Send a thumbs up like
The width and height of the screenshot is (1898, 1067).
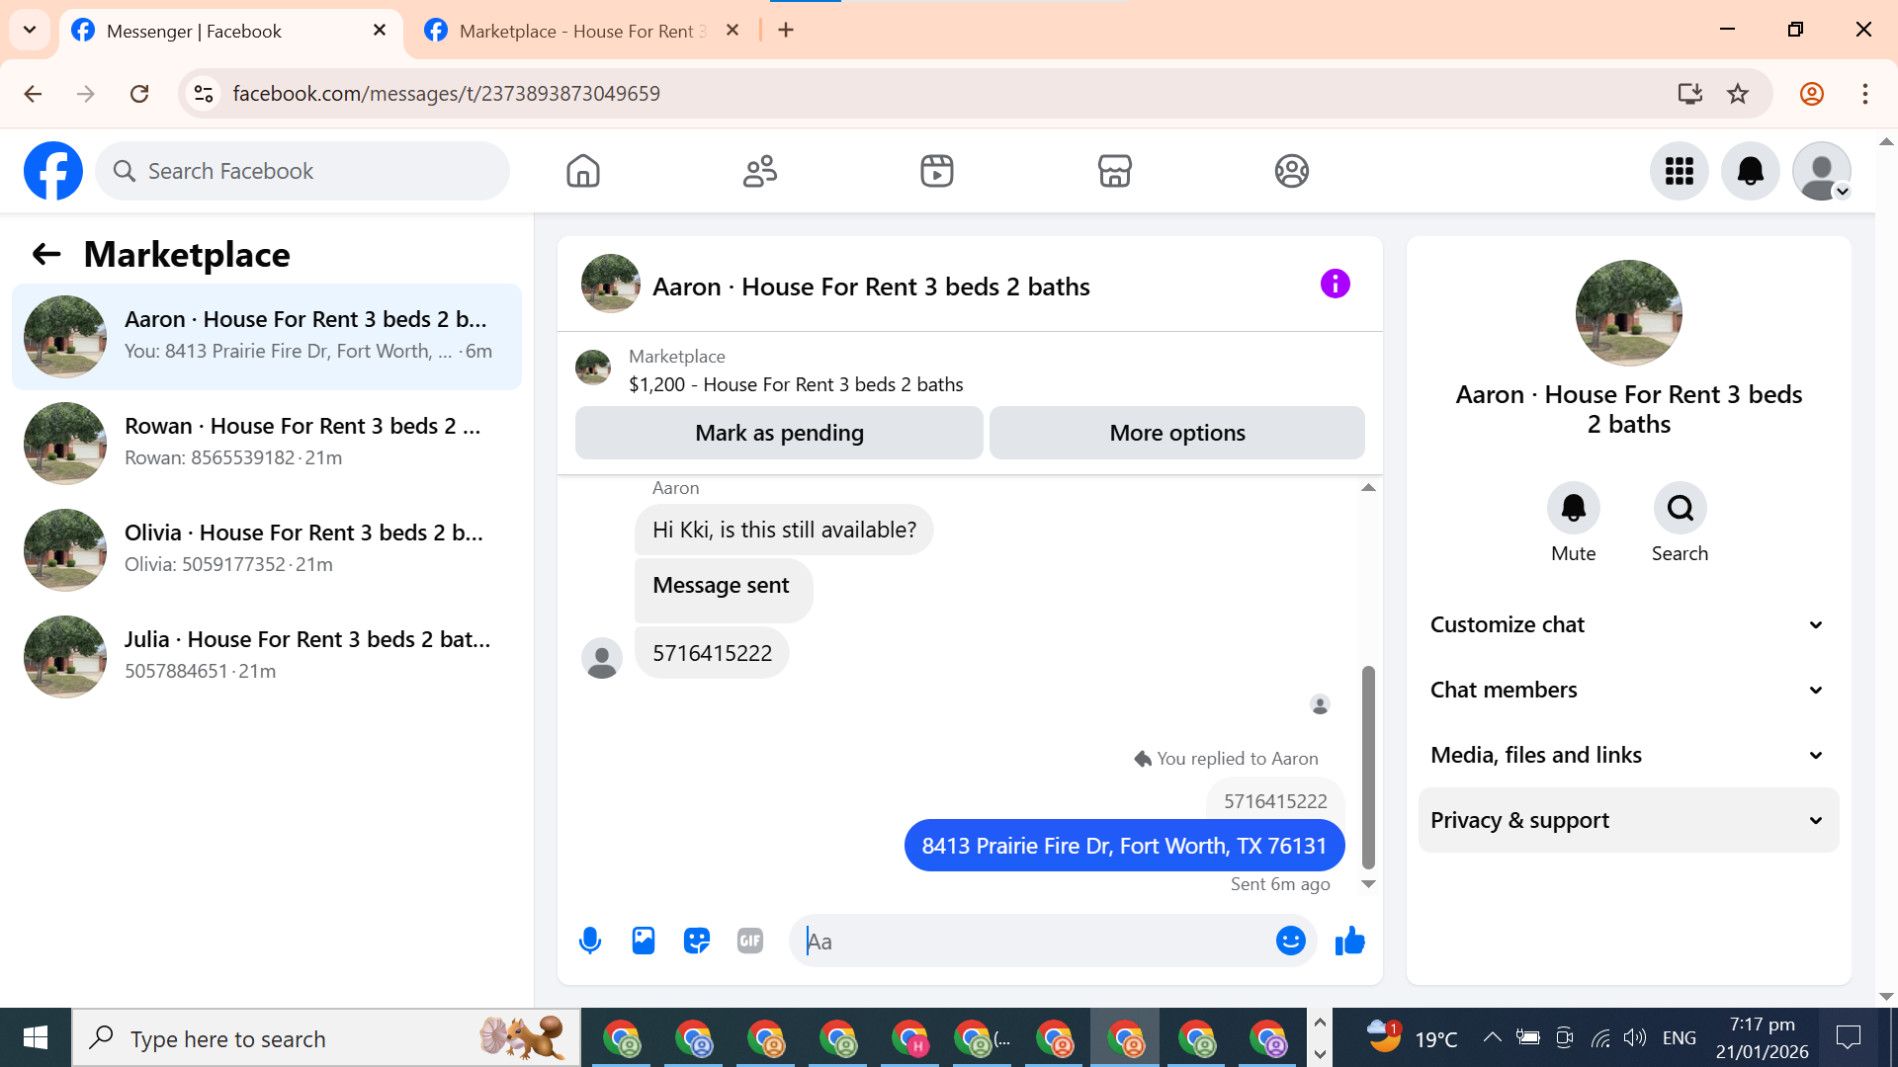coord(1349,941)
